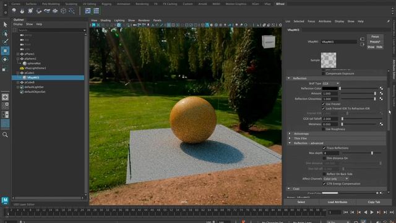Enable the Compensate Exposure checkbox

pyautogui.click(x=323, y=74)
